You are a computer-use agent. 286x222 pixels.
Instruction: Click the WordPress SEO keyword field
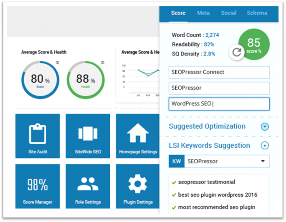pyautogui.click(x=219, y=104)
